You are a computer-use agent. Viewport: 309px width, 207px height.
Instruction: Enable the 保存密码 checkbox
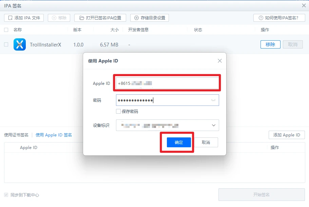[x=118, y=110]
